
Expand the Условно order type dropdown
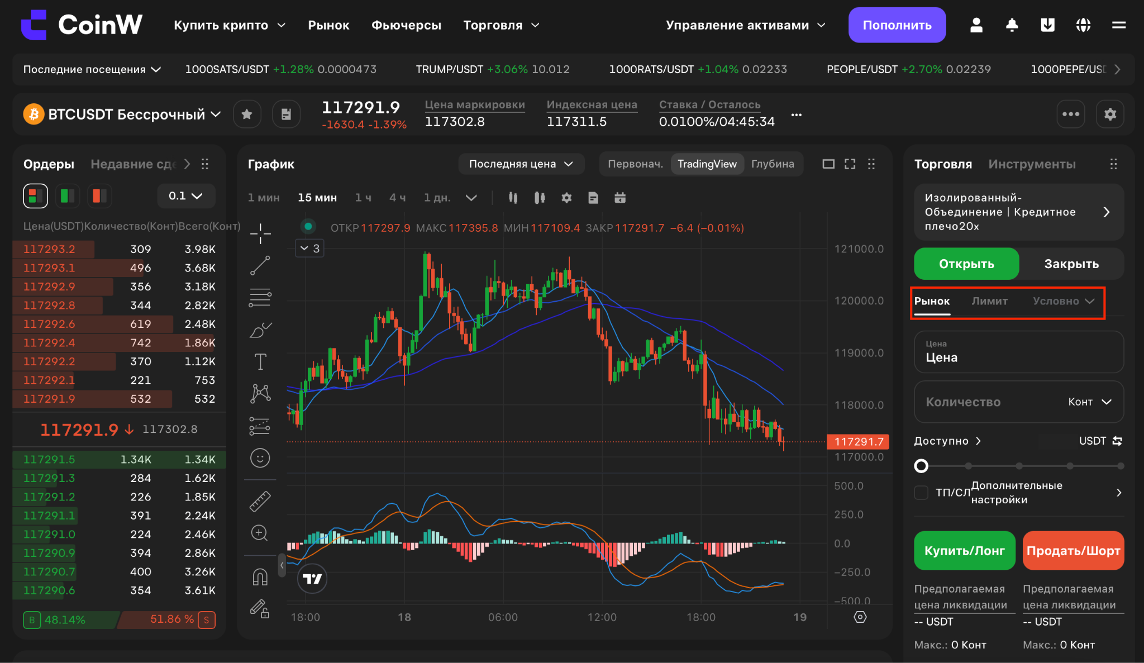pyautogui.click(x=1063, y=301)
